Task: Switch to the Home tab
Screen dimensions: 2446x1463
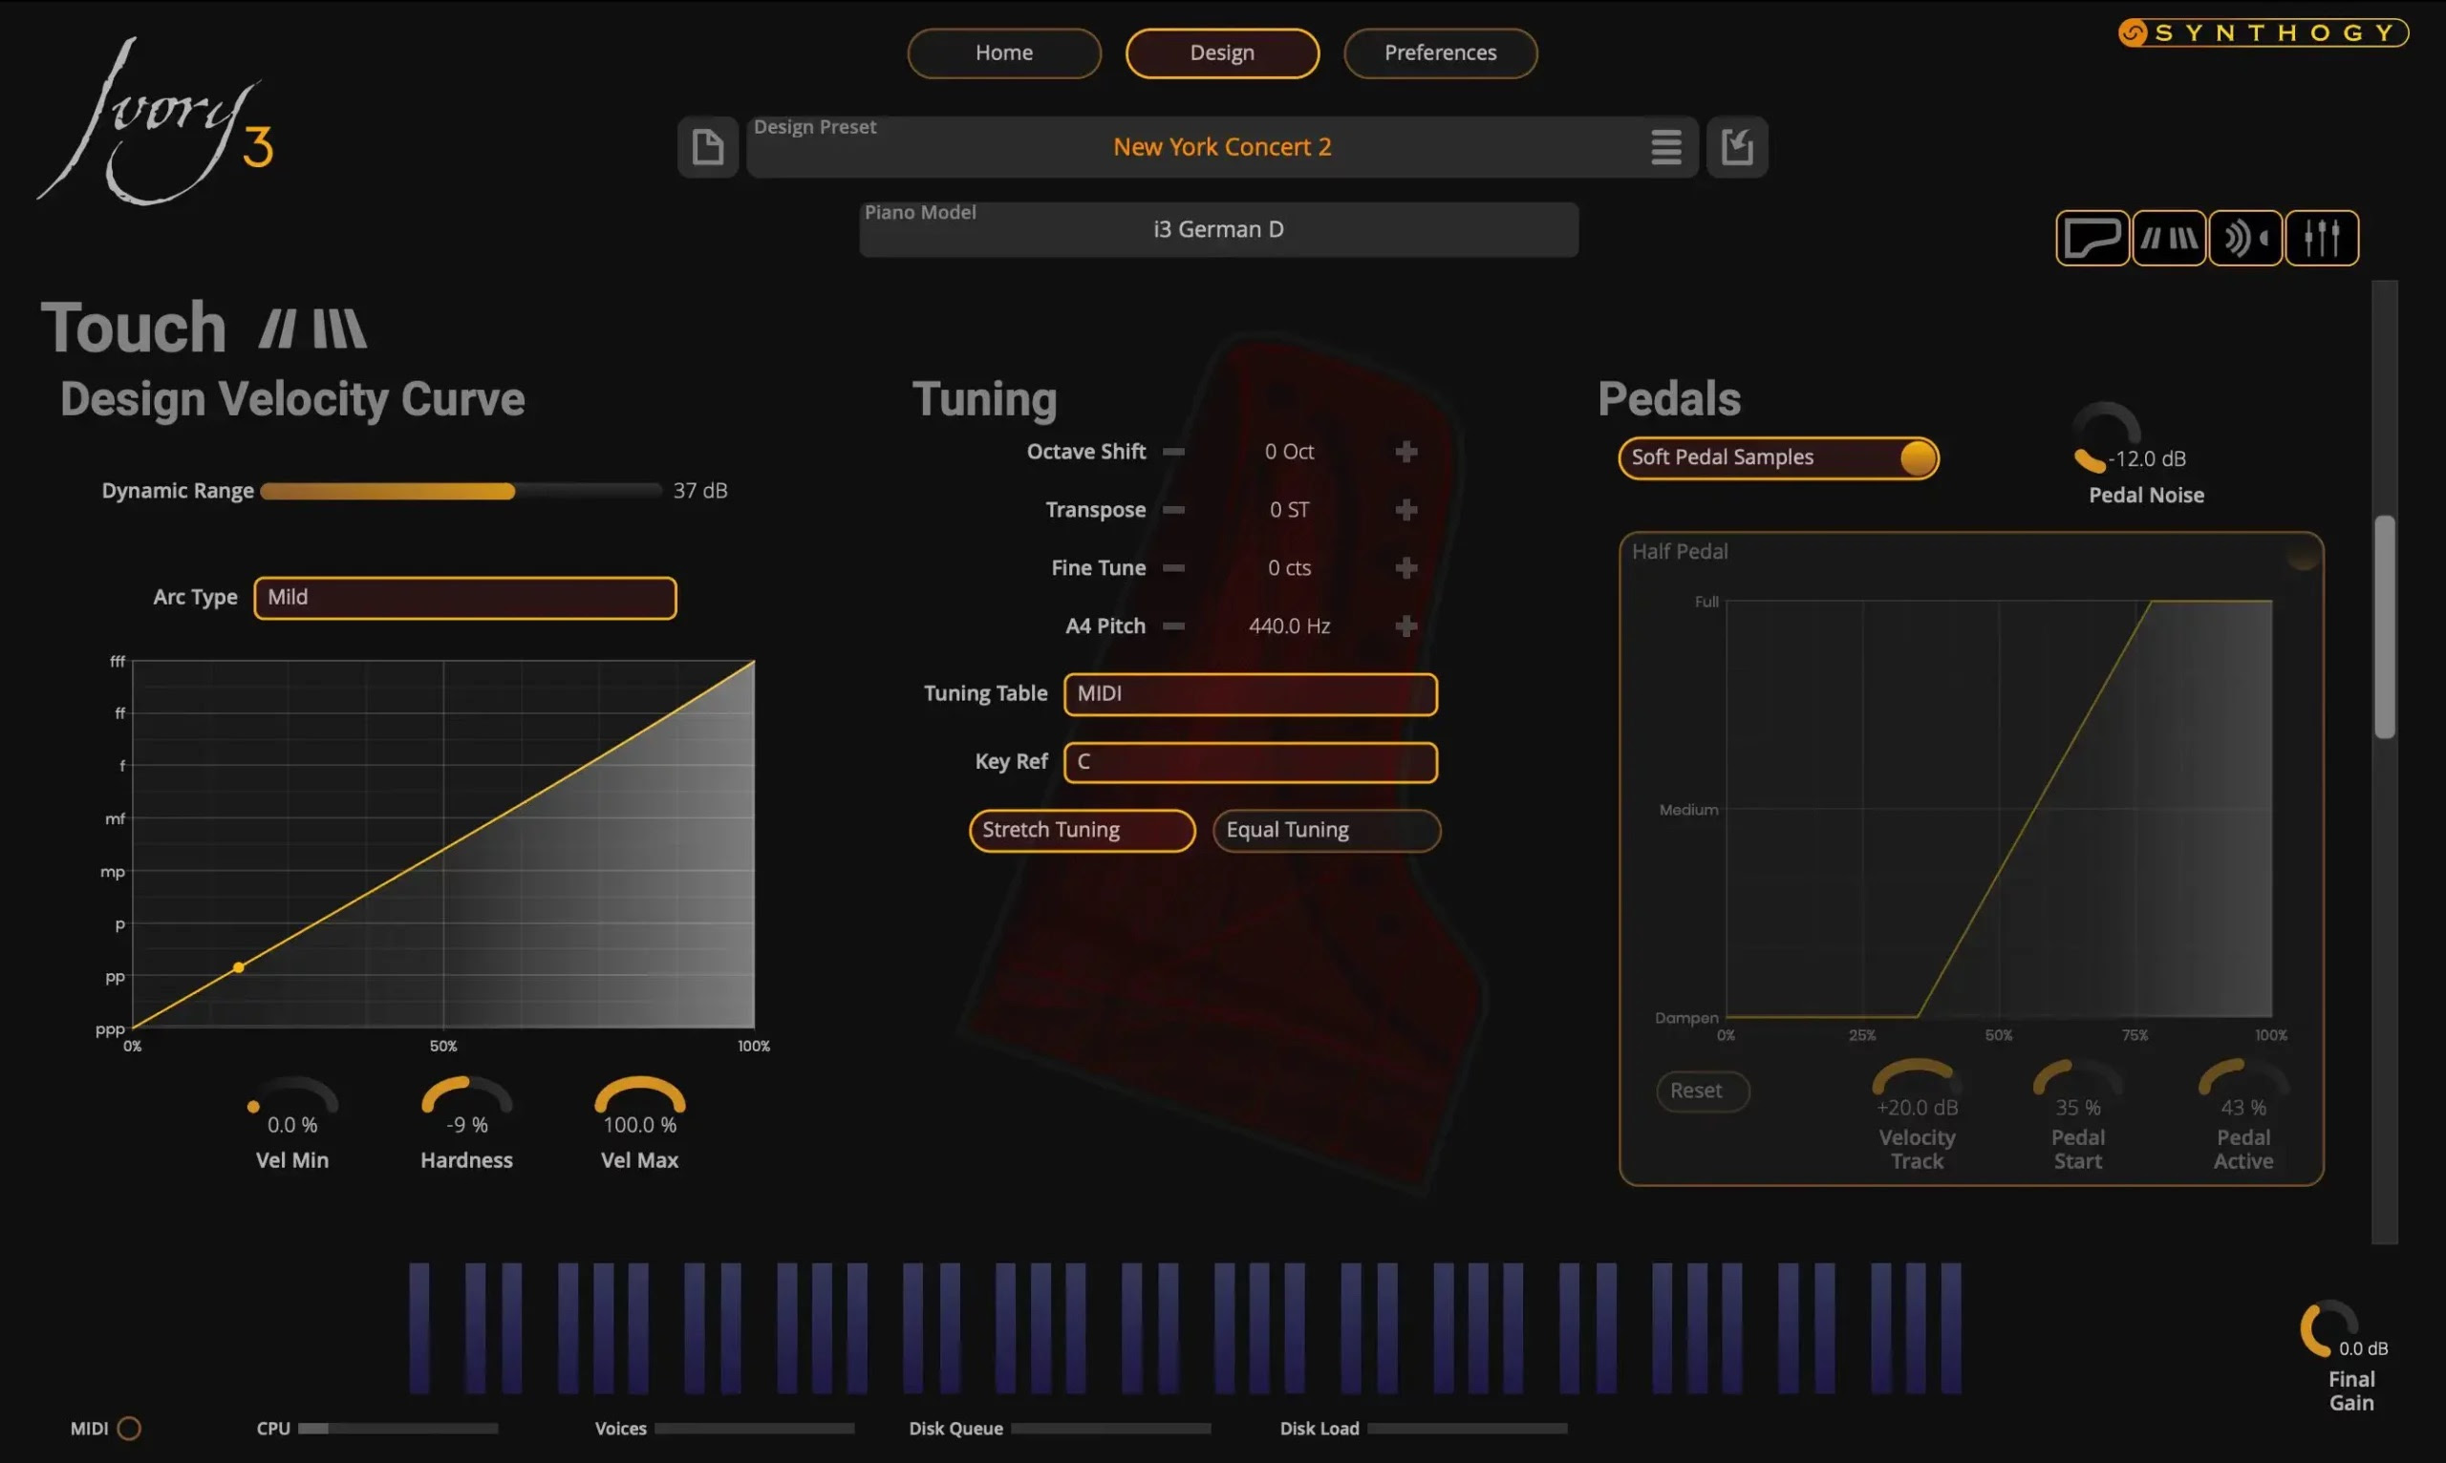Action: (1004, 53)
